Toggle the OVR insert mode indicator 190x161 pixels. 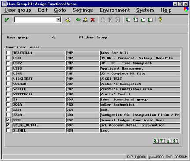click(169, 157)
